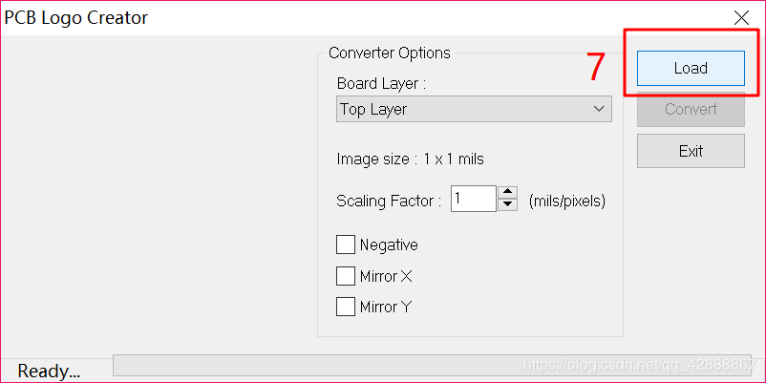Tick the Mirror X checkbox
766x383 pixels.
coord(346,276)
